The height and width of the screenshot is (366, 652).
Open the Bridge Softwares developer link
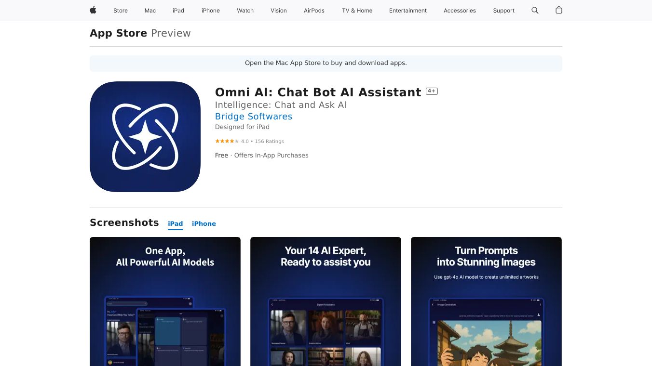pos(254,117)
